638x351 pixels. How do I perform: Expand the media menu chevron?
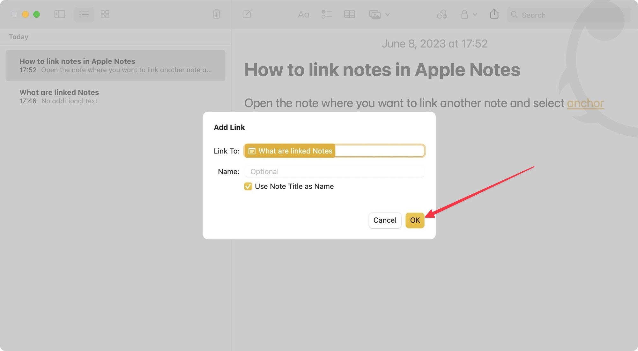click(x=387, y=14)
